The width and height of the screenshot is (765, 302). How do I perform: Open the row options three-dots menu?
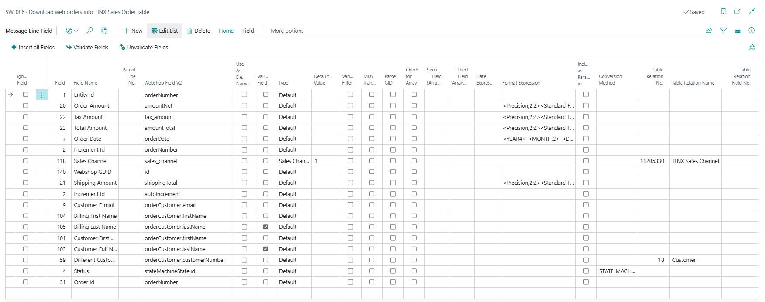(x=42, y=95)
